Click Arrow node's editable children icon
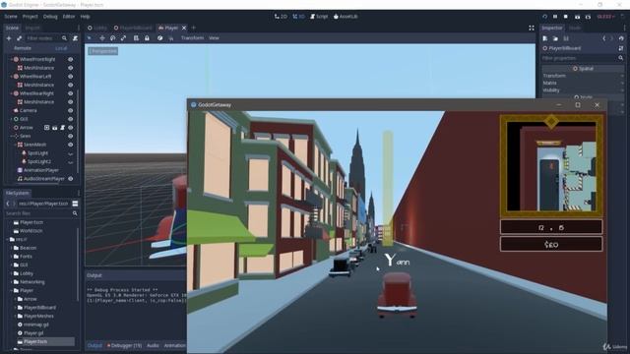 [x=46, y=128]
